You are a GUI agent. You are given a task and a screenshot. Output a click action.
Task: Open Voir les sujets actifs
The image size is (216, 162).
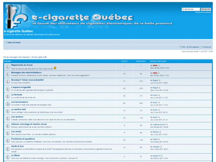(39, 57)
